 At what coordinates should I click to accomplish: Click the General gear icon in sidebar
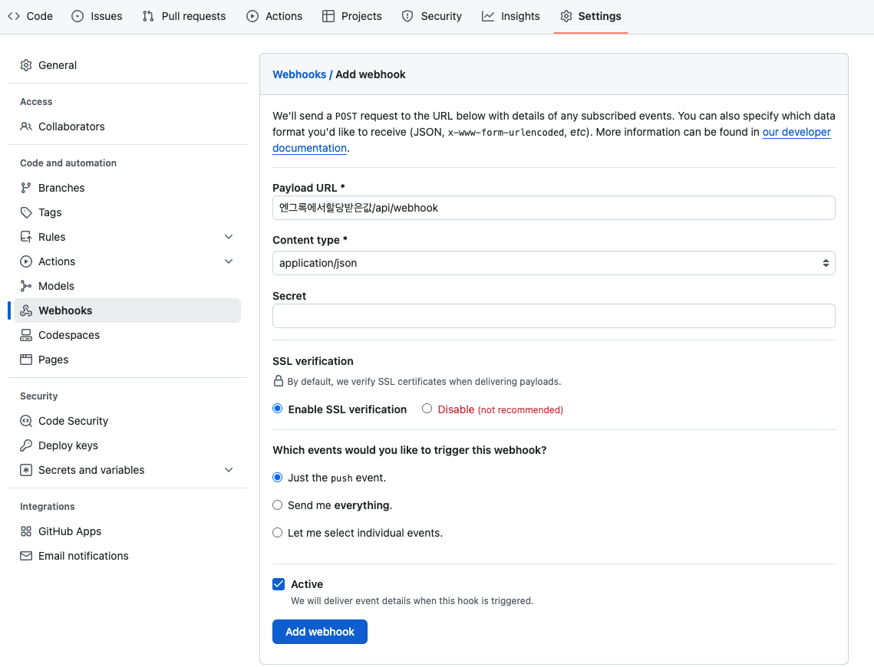[26, 65]
